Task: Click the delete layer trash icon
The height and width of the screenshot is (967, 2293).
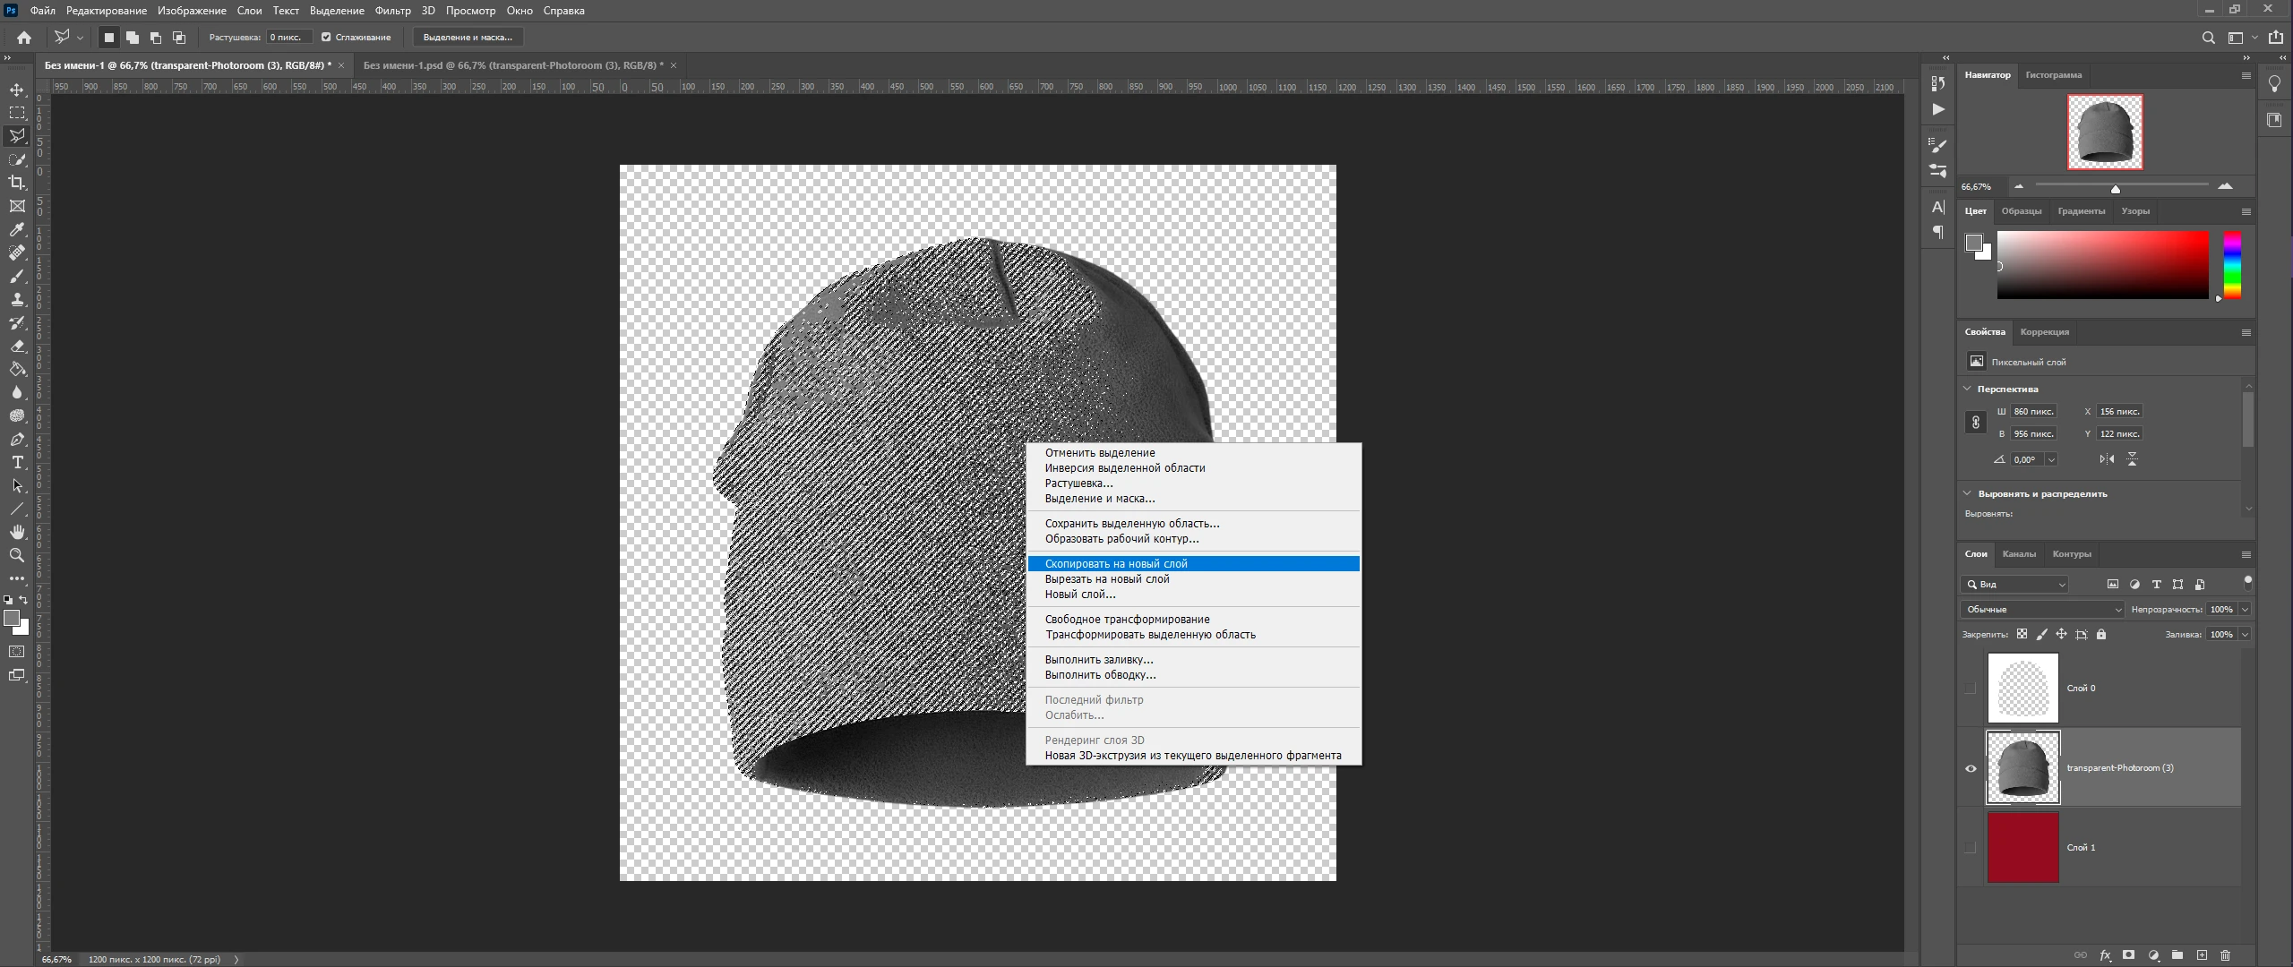Action: [2225, 955]
